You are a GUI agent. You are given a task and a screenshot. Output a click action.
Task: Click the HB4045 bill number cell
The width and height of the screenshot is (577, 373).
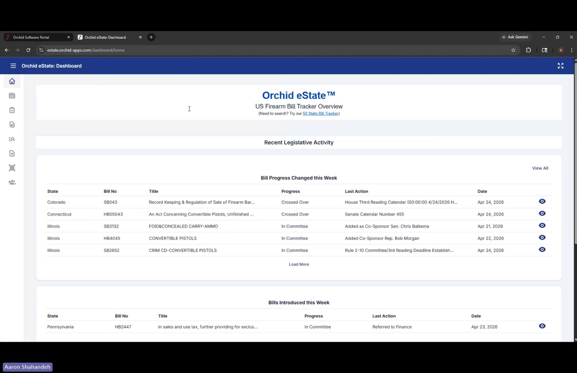pyautogui.click(x=112, y=238)
